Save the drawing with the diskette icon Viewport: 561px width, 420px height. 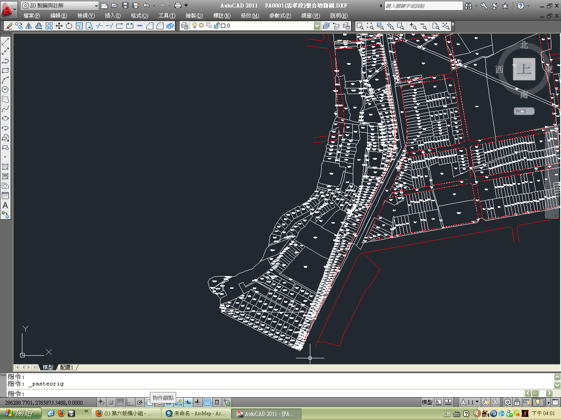125,6
